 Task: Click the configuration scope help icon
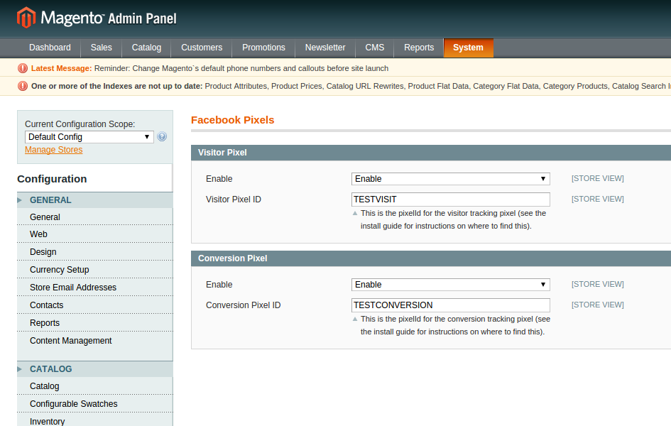pyautogui.click(x=162, y=137)
